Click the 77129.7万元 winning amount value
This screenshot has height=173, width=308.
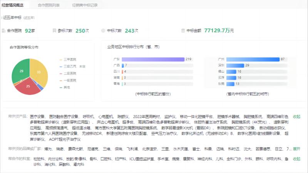219,31
